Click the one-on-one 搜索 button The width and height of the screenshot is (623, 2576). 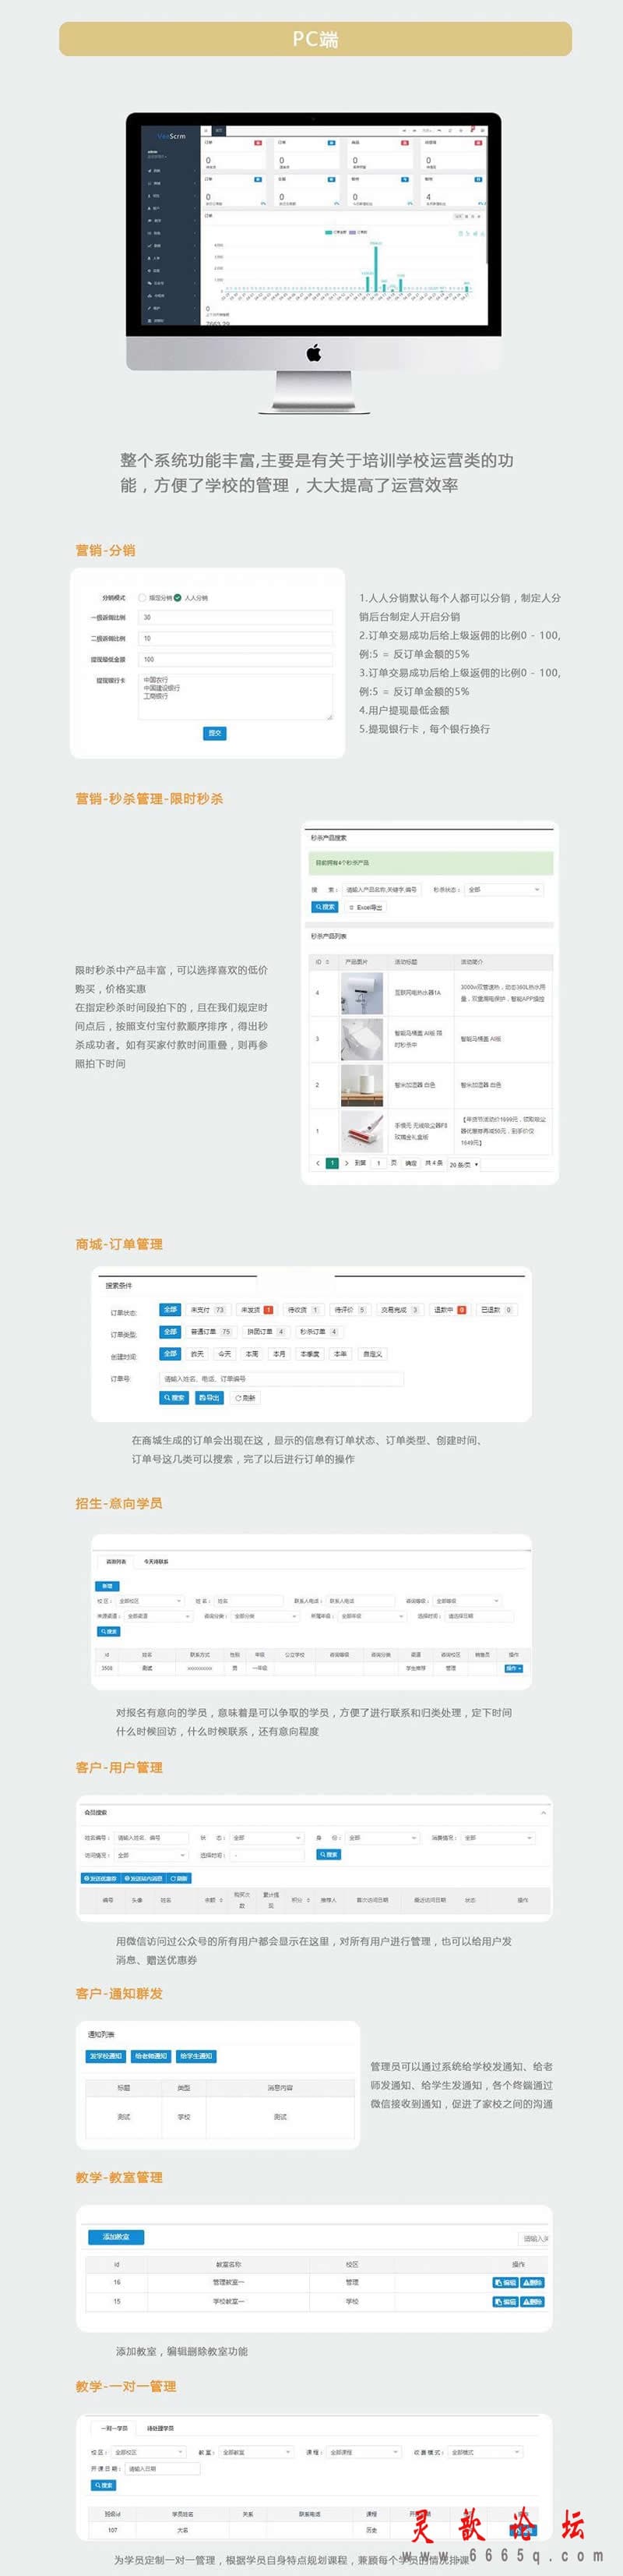click(x=104, y=2485)
